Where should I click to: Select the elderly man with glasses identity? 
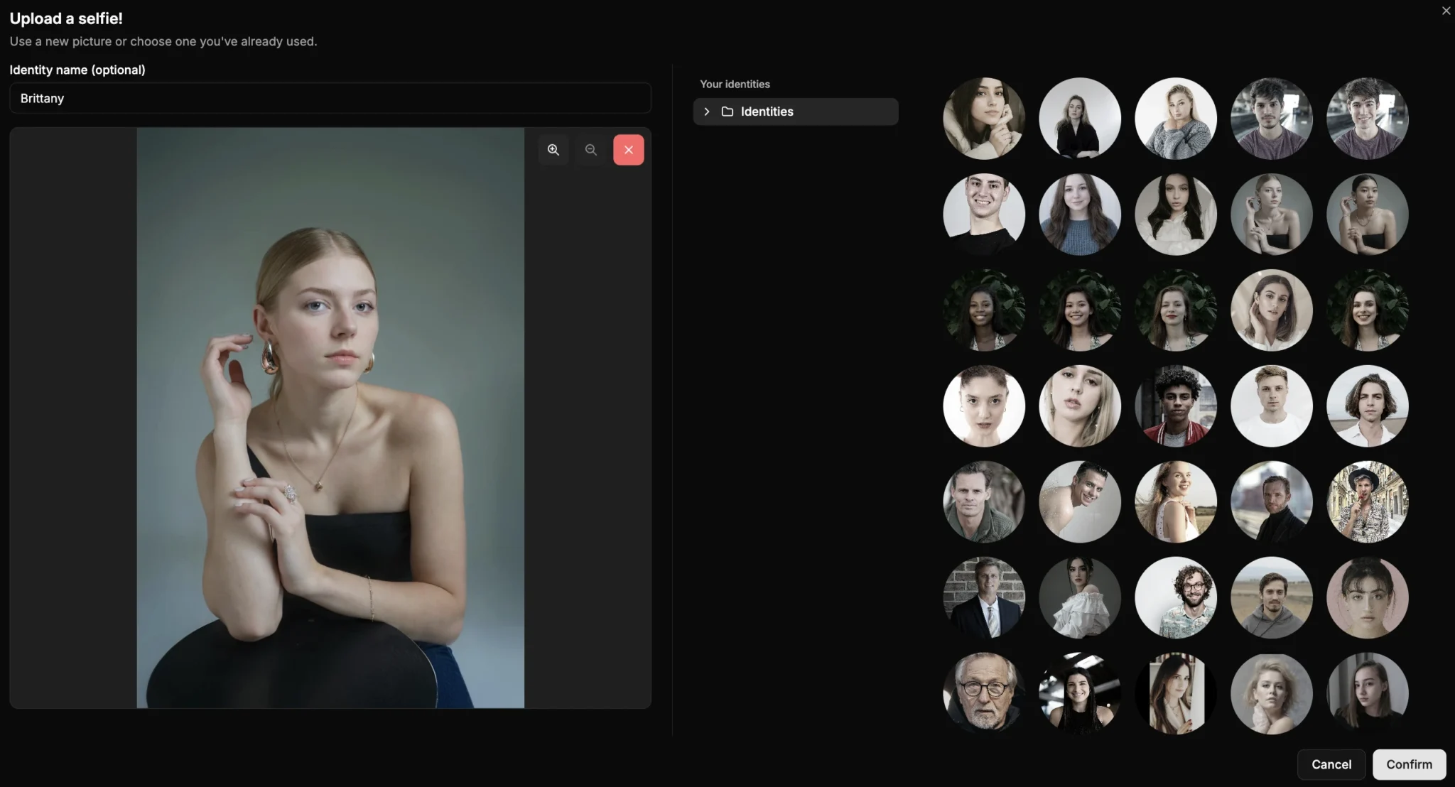(983, 693)
